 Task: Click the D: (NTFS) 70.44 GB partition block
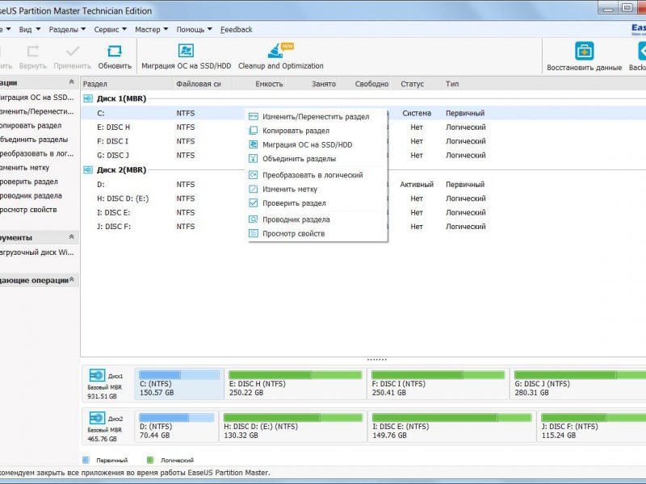coord(176,427)
